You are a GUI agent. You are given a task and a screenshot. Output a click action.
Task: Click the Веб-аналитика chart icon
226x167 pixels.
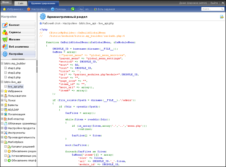click(x=5, y=47)
